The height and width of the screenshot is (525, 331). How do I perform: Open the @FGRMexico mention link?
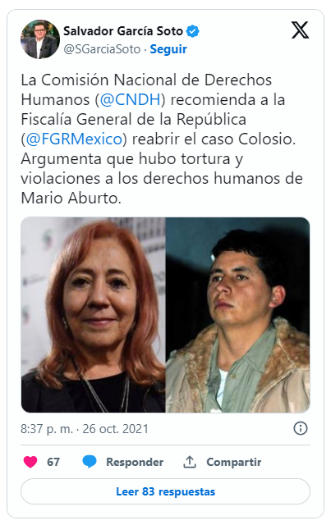coord(74,139)
